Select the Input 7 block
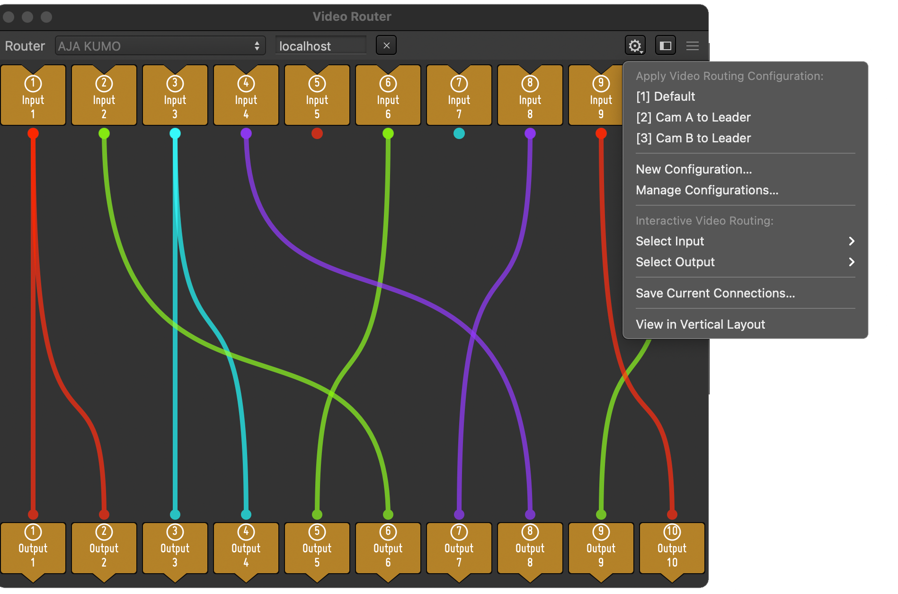The width and height of the screenshot is (898, 594). [459, 97]
